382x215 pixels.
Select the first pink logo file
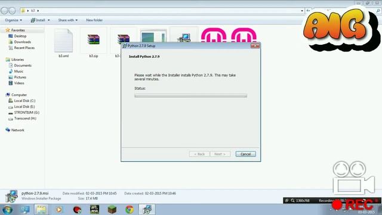(x=214, y=35)
